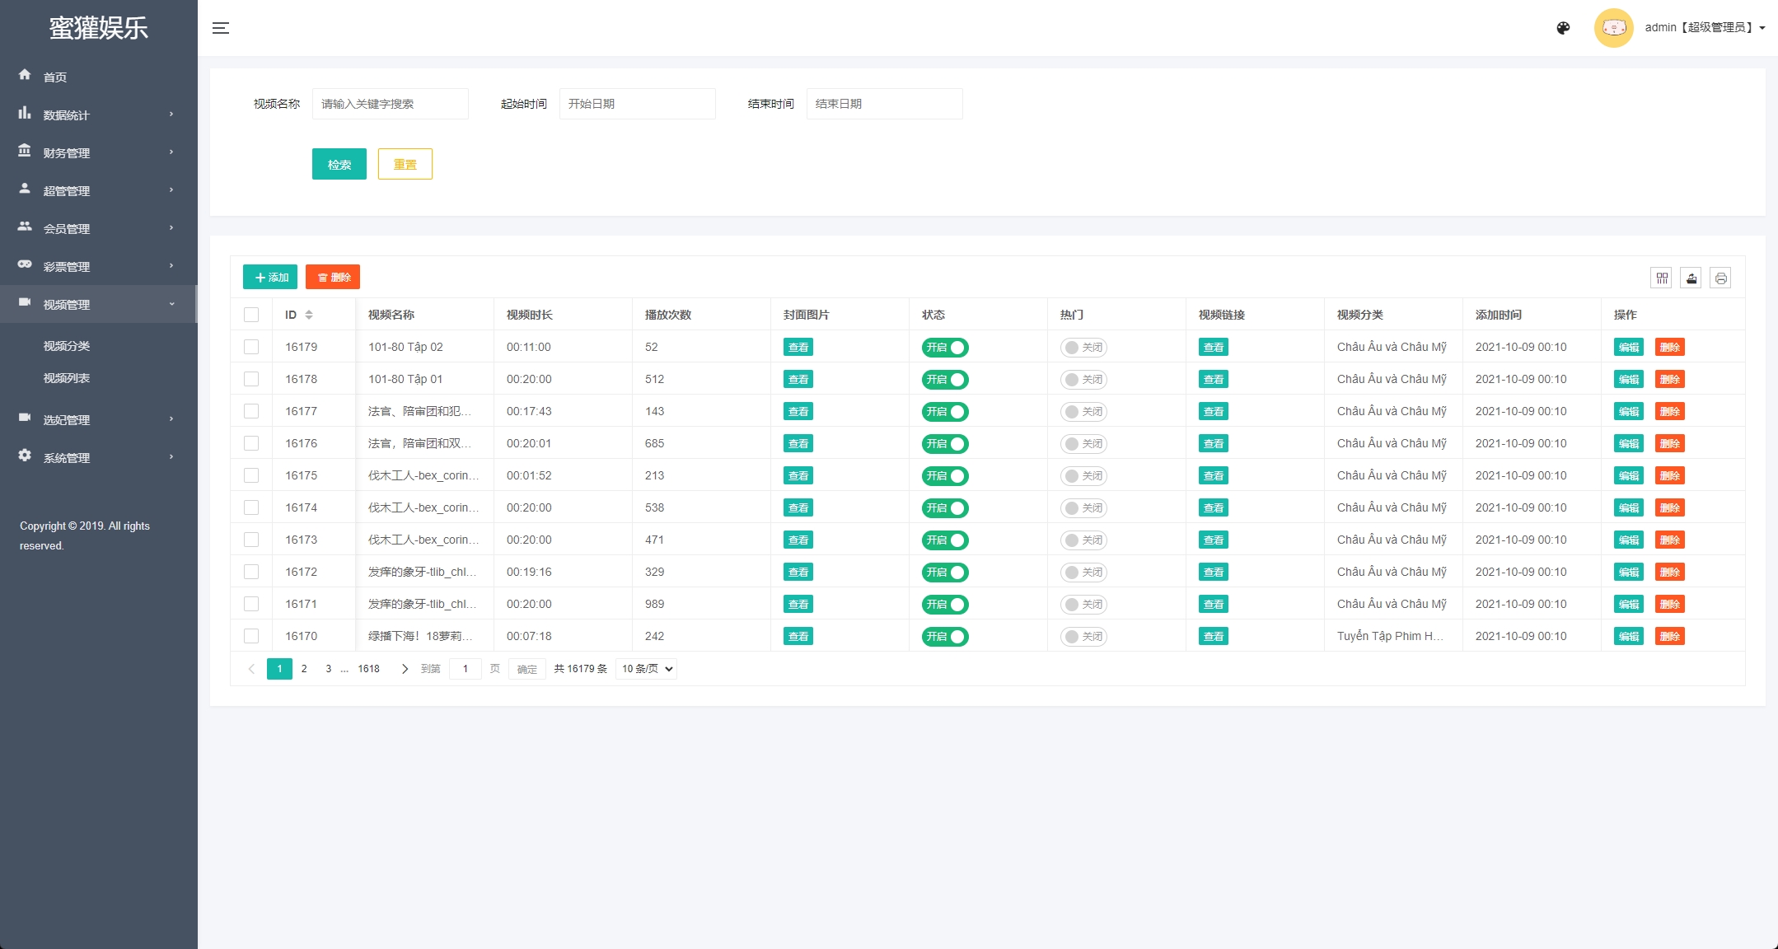Enable hot toggle for video 16178
Image resolution: width=1778 pixels, height=949 pixels.
[x=1083, y=380]
